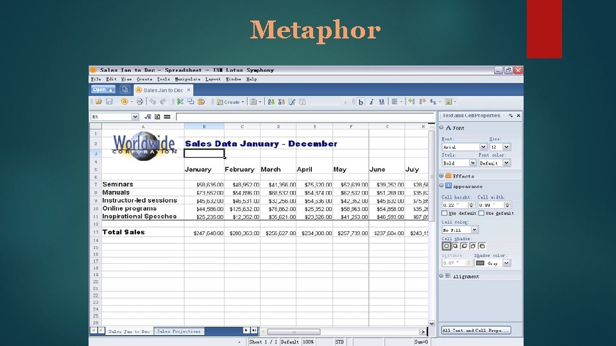Click the orange export toolbar icon
Image resolution: width=616 pixels, height=346 pixels.
pos(124,102)
